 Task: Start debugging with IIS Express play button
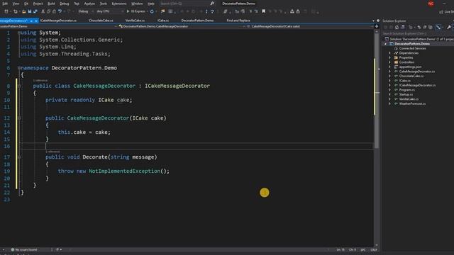(x=135, y=11)
